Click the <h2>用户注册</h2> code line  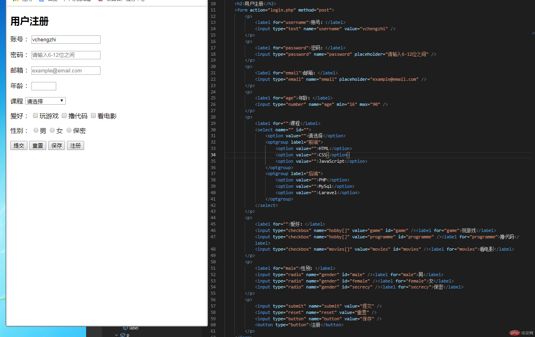coord(256,4)
